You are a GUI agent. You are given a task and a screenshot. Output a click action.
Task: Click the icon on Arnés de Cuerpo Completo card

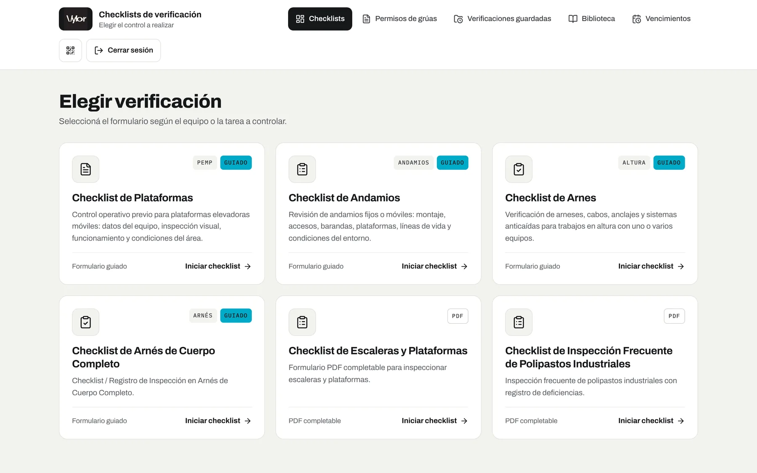[x=86, y=322]
